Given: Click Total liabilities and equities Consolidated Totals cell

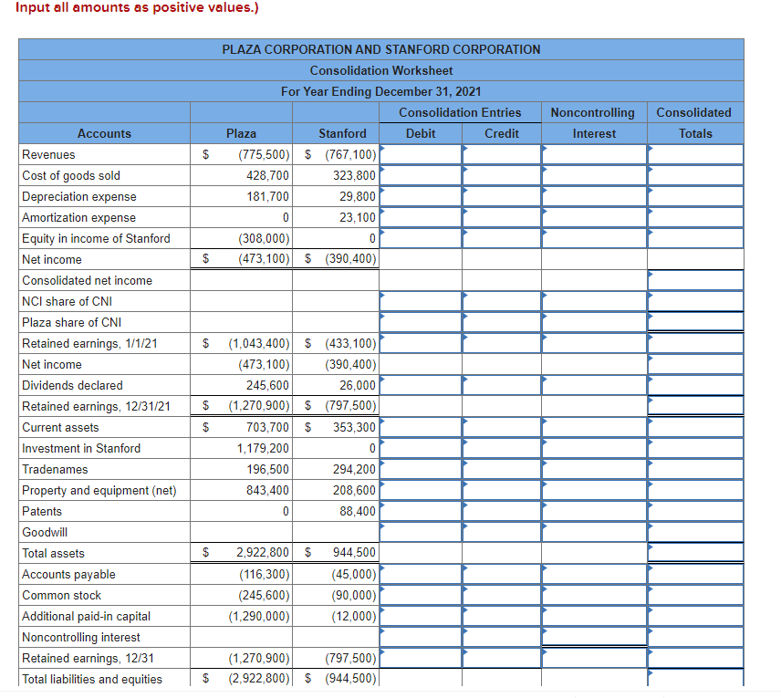Looking at the screenshot, I should point(695,678).
